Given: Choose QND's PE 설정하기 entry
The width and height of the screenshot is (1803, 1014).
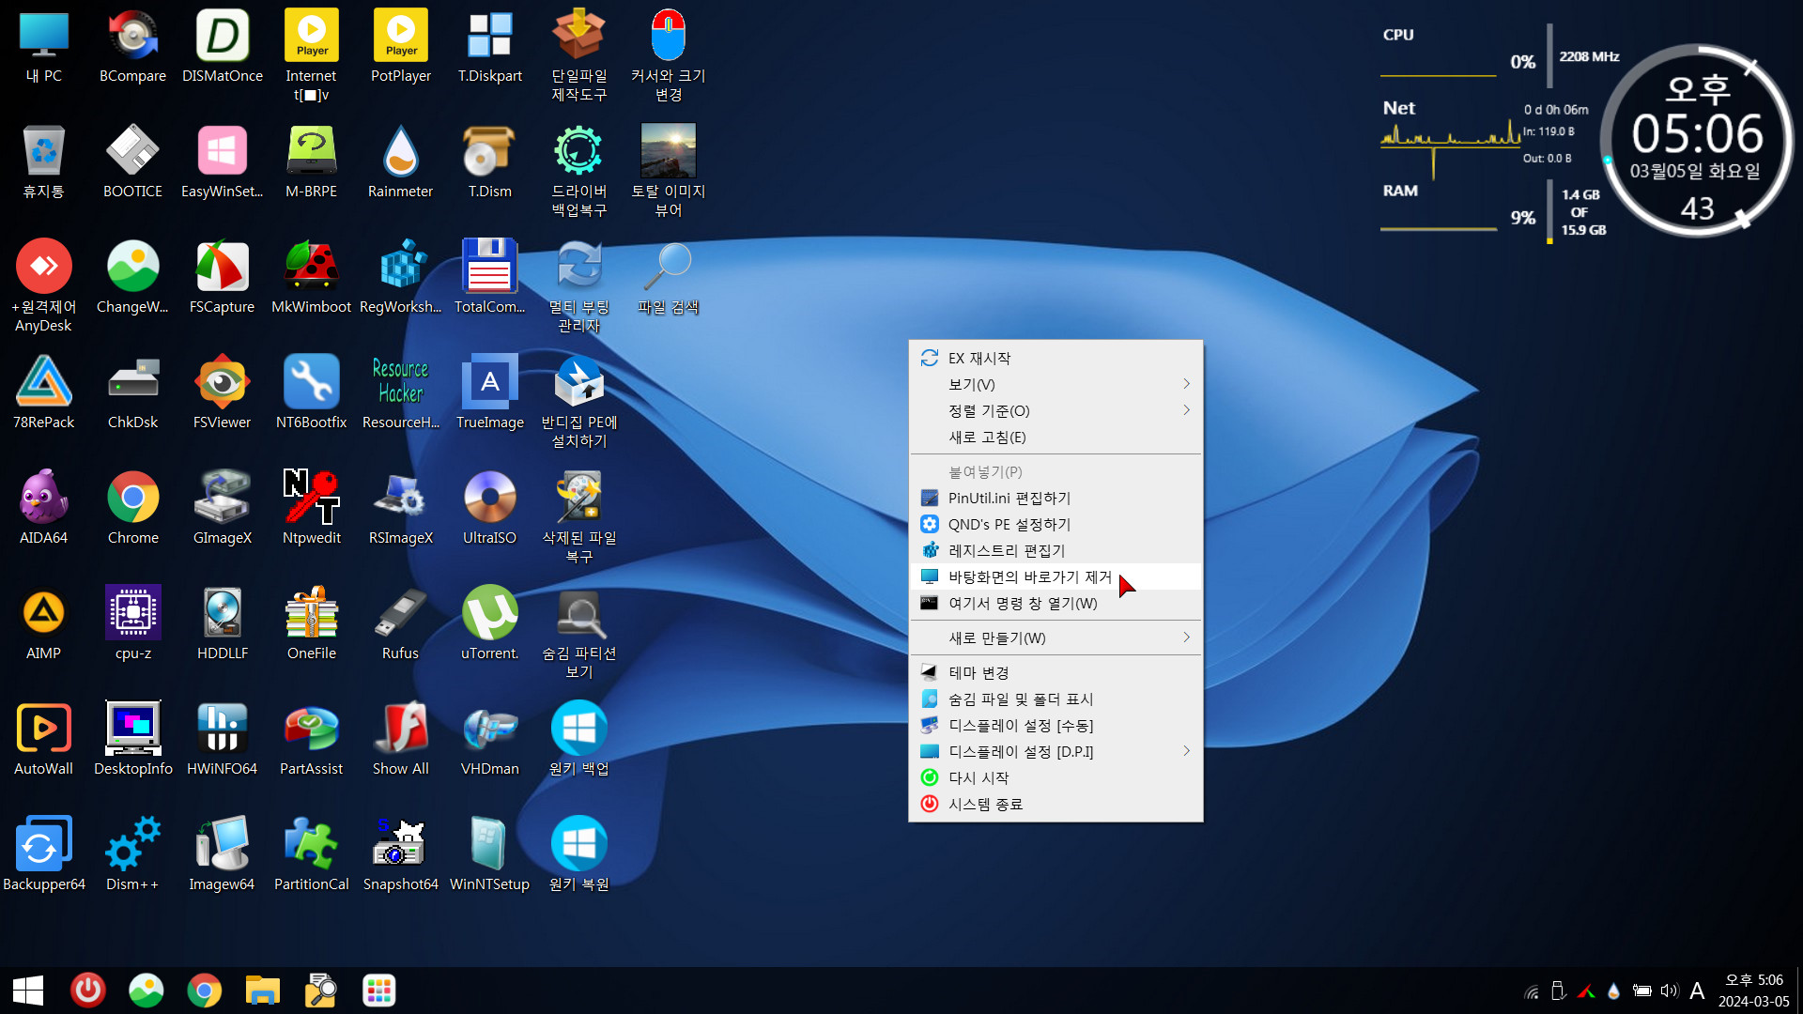Looking at the screenshot, I should pos(1056,524).
